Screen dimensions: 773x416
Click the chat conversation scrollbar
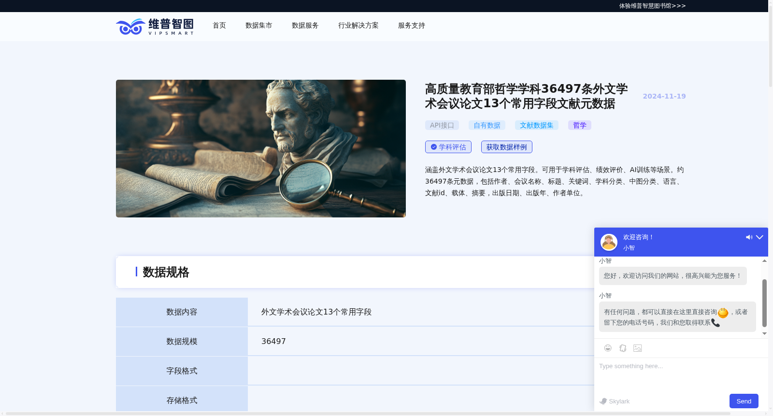click(x=764, y=303)
